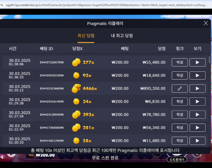212x168 pixels.
Task: Select bet ID 83442312894098
Action: click(x=52, y=115)
